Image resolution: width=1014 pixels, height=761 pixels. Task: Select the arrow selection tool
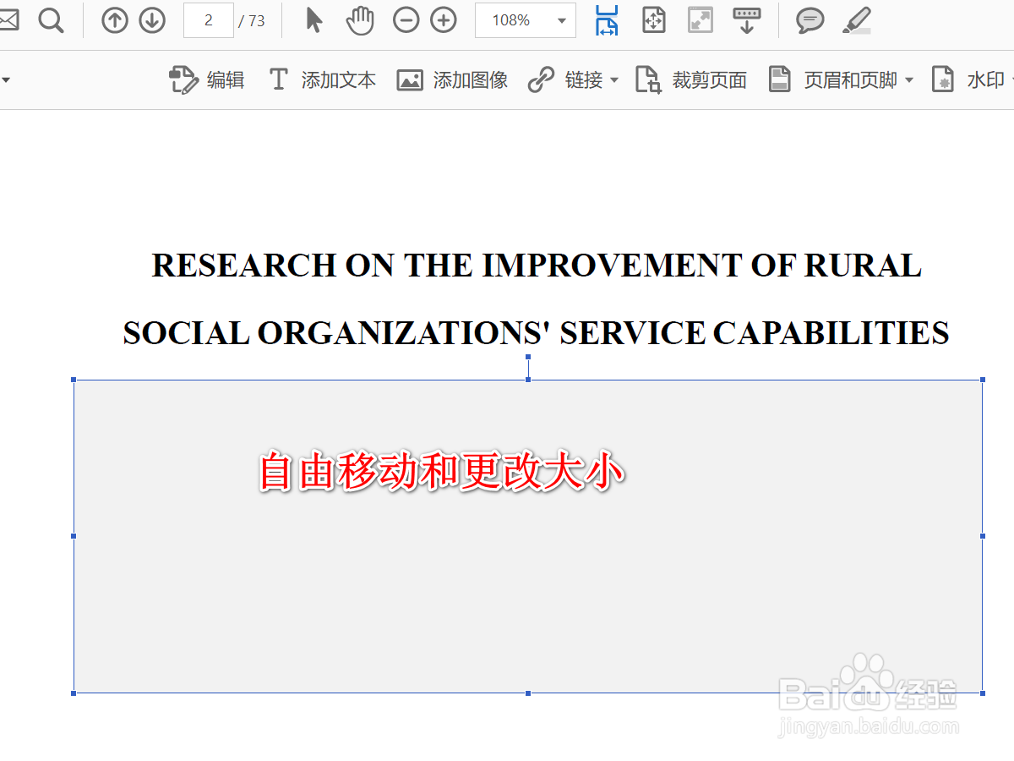(314, 20)
